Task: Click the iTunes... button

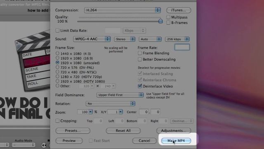Action: [179, 10]
